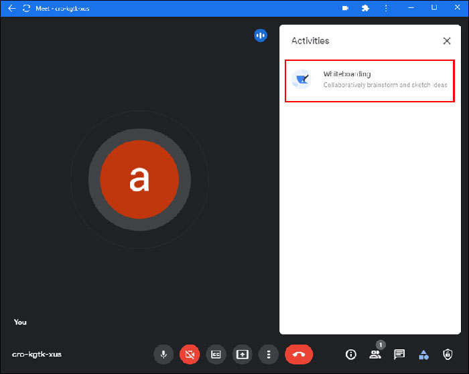Click the avatar circle with letter a
The image size is (469, 374).
point(139,179)
